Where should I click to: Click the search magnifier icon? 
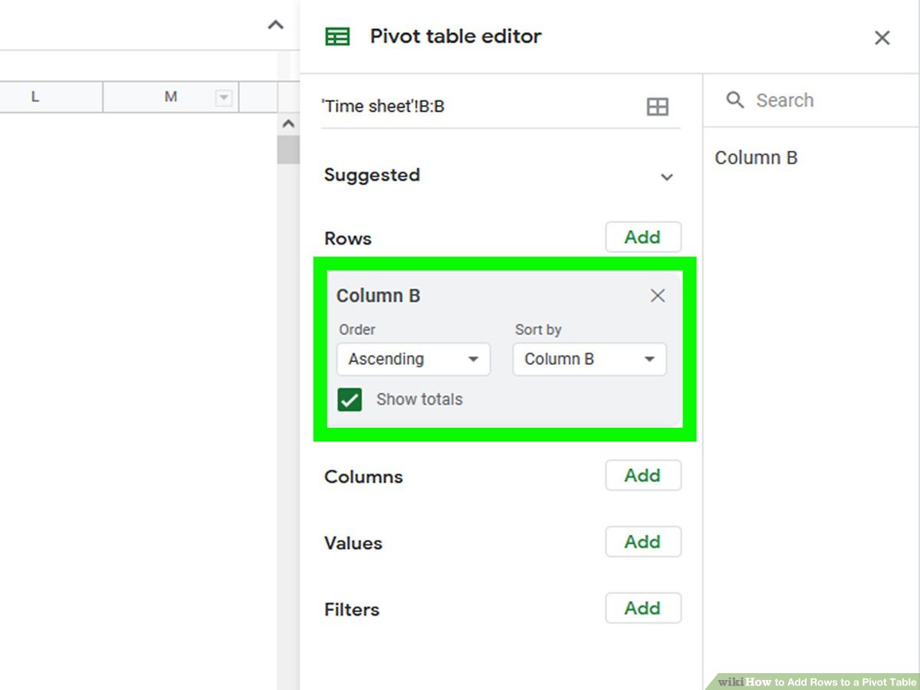[734, 100]
